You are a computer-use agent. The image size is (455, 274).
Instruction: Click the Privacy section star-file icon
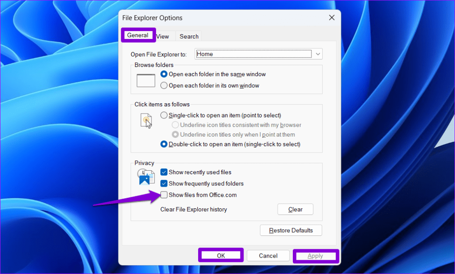146,177
